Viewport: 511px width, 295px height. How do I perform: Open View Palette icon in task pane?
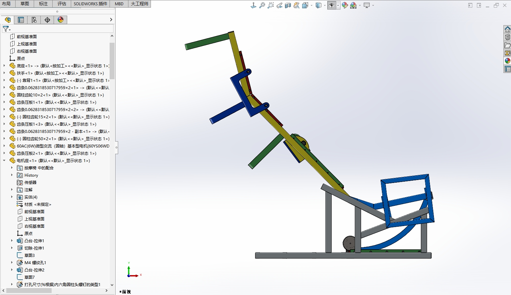click(x=507, y=53)
